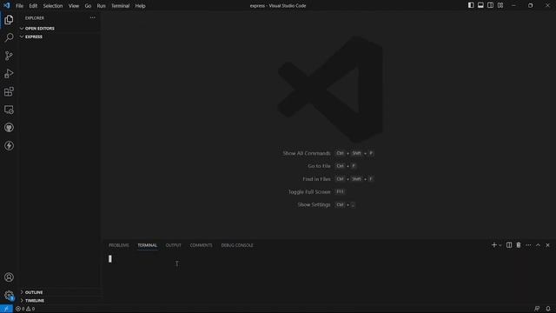Open the Search view in activity bar
The image size is (556, 313).
(9, 37)
